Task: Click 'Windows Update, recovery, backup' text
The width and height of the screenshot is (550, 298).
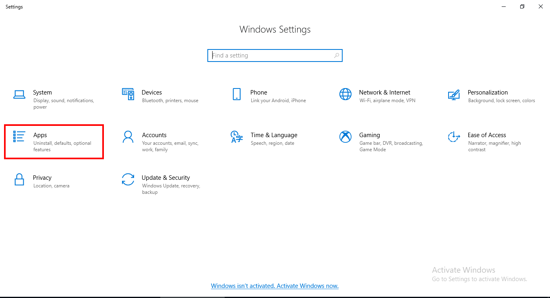Action: coord(171,189)
